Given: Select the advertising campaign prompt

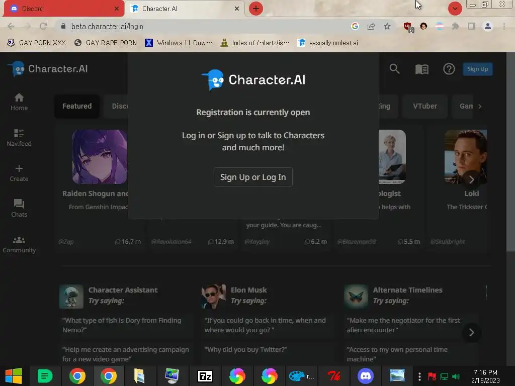Looking at the screenshot, I should pyautogui.click(x=125, y=354).
